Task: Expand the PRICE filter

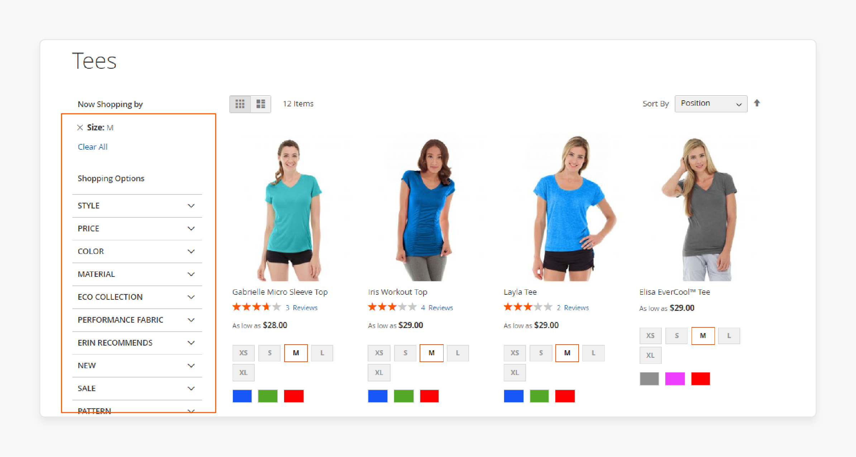Action: pyautogui.click(x=137, y=228)
